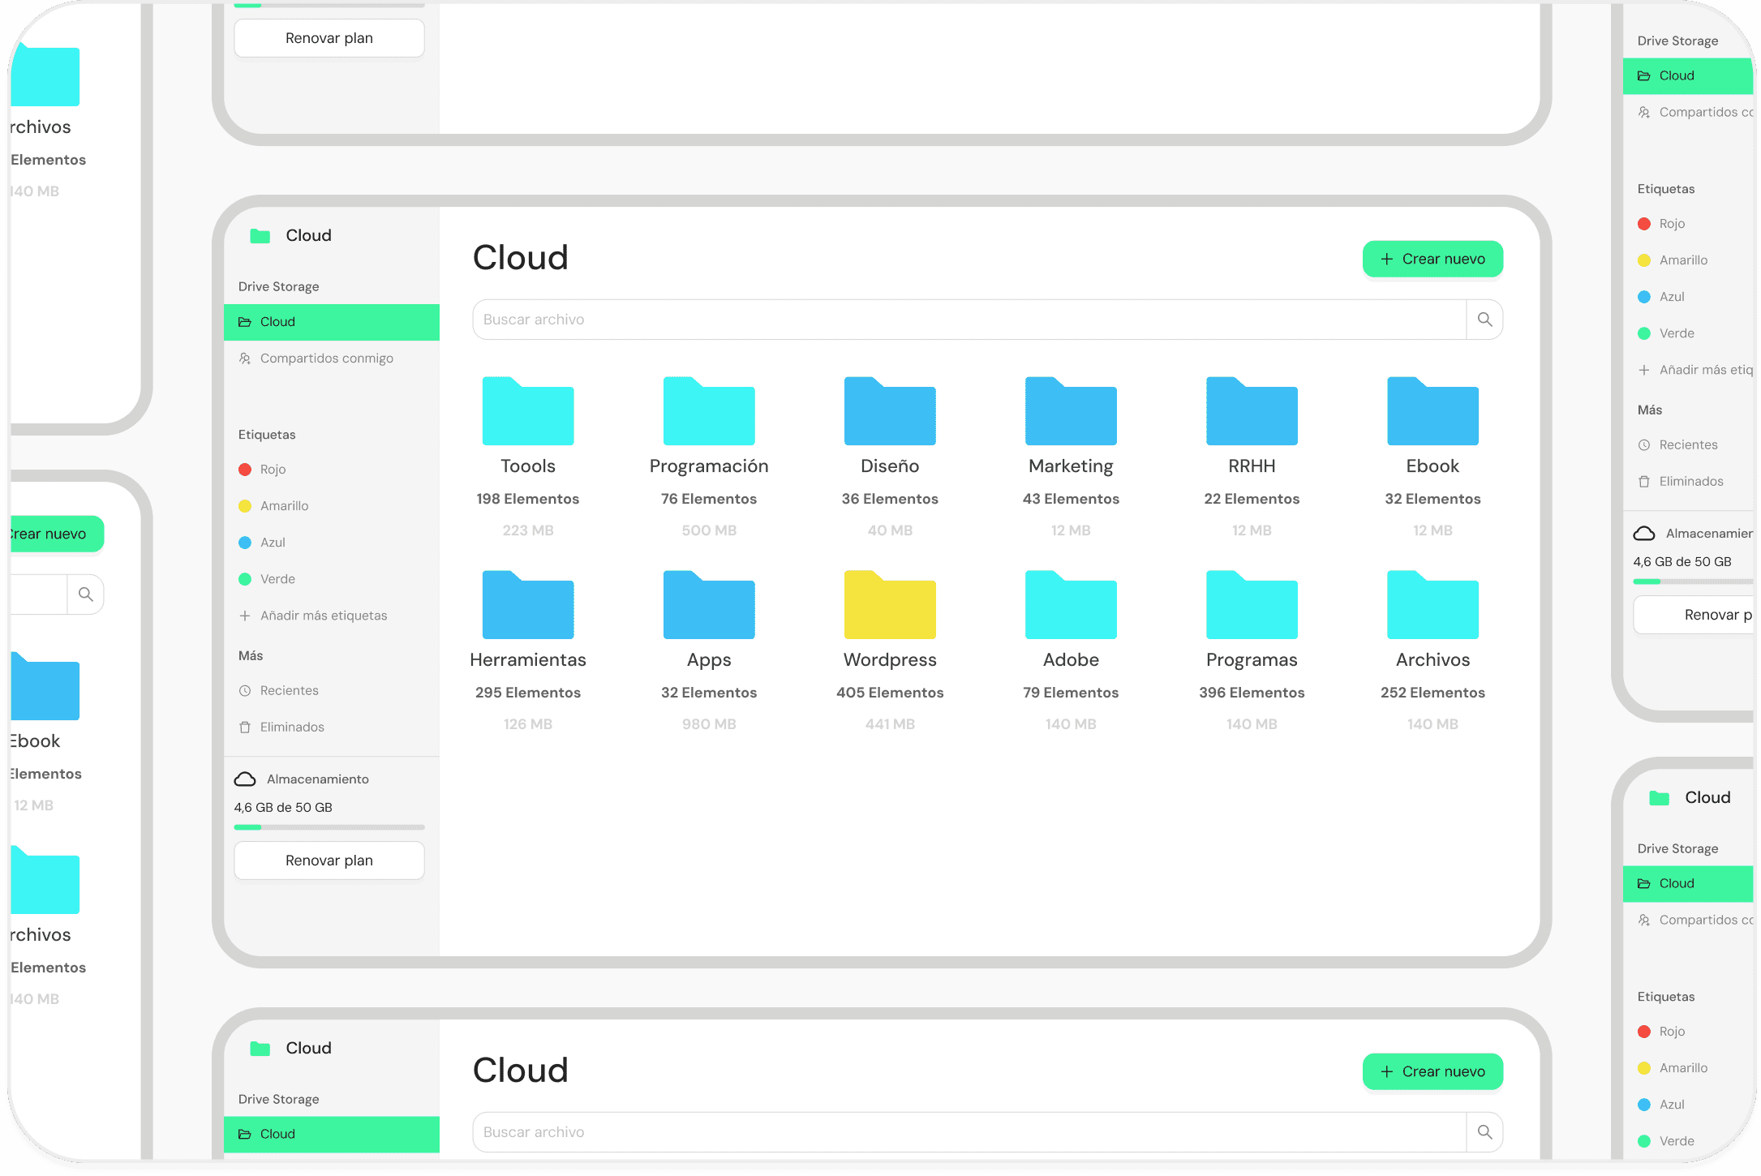Click the storage usage progress bar
1761x1176 pixels.
tap(329, 827)
